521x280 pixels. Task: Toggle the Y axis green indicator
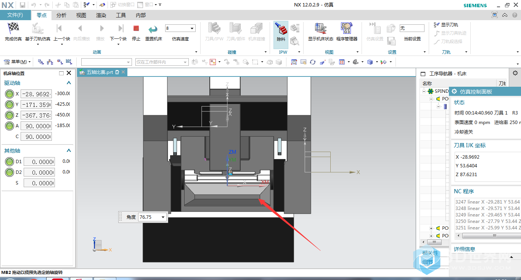pyautogui.click(x=9, y=105)
